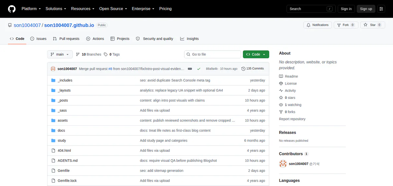Click the study folder icon
The image size is (393, 186).
pos(53,141)
